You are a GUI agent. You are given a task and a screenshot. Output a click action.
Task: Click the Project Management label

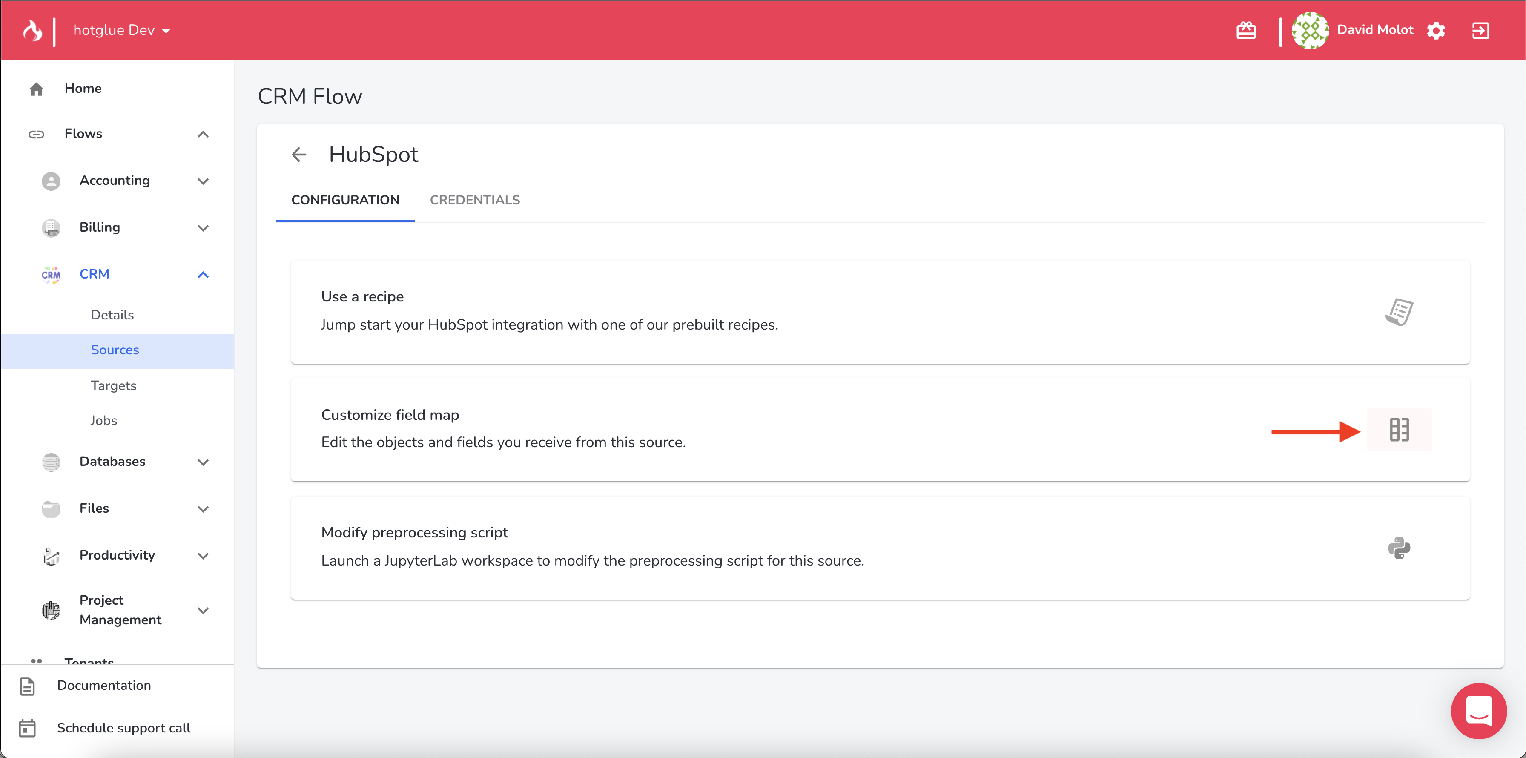coord(120,610)
